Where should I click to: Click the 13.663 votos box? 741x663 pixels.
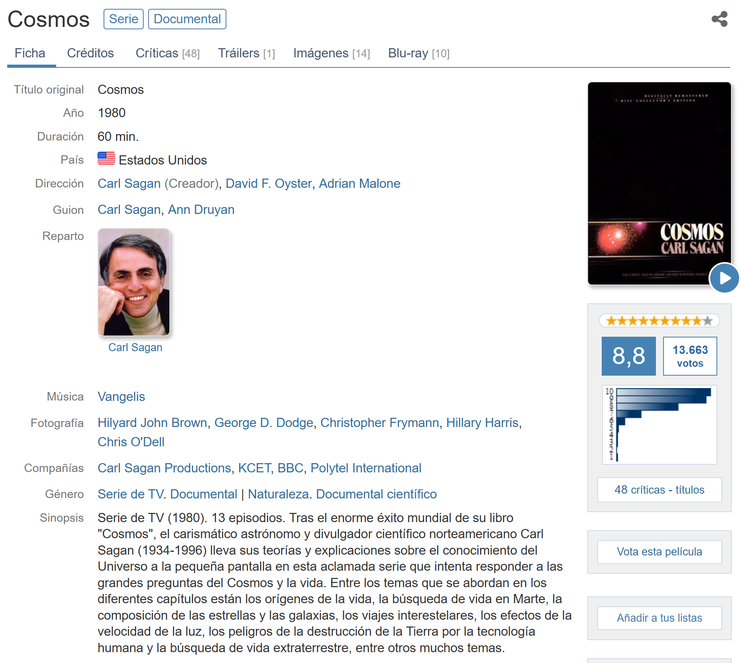tap(690, 356)
